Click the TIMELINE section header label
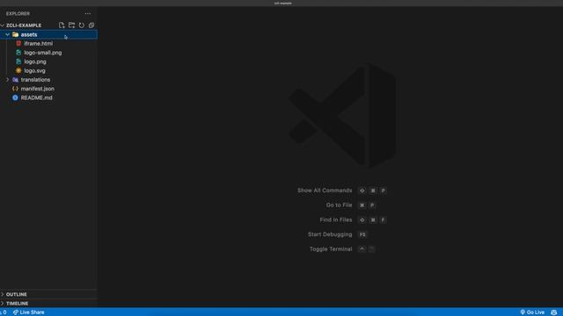This screenshot has width=563, height=316. tap(18, 303)
